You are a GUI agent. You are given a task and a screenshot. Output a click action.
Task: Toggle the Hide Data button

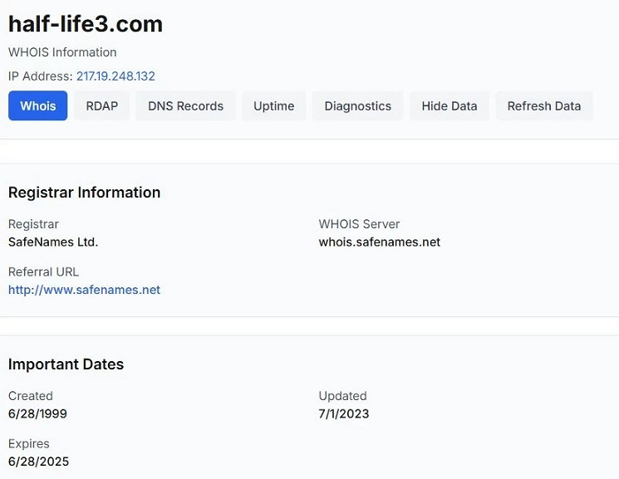click(x=450, y=106)
